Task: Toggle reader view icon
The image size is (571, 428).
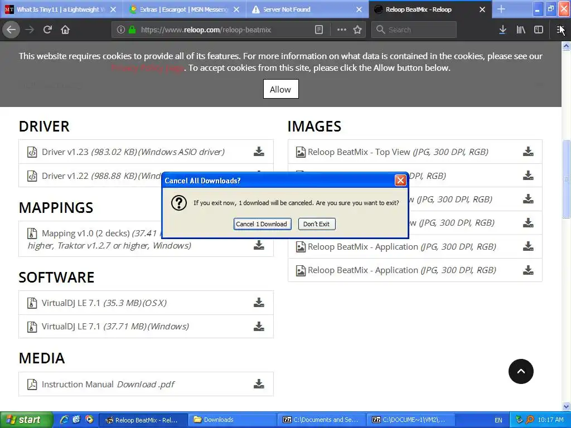Action: (318, 30)
